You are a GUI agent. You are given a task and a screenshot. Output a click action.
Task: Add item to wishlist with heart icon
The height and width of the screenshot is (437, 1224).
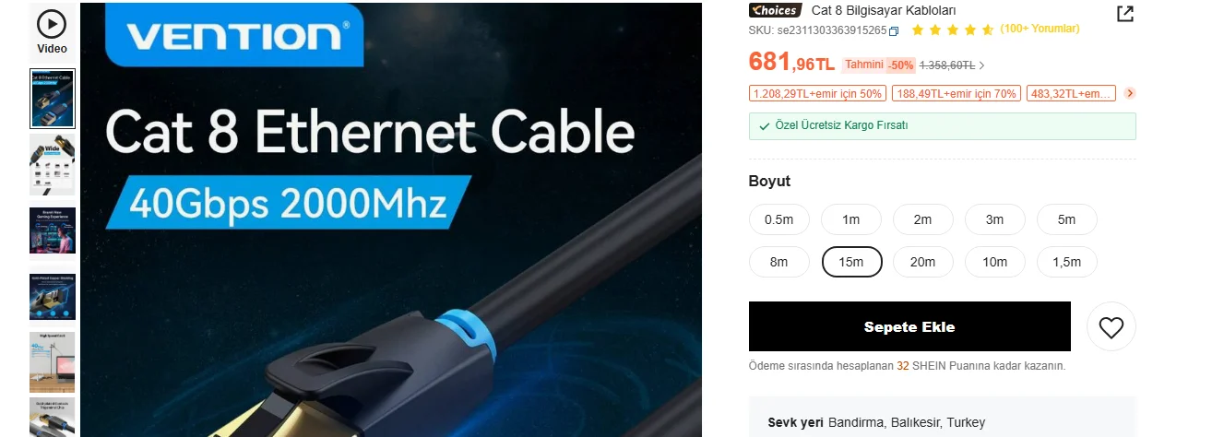pos(1111,326)
